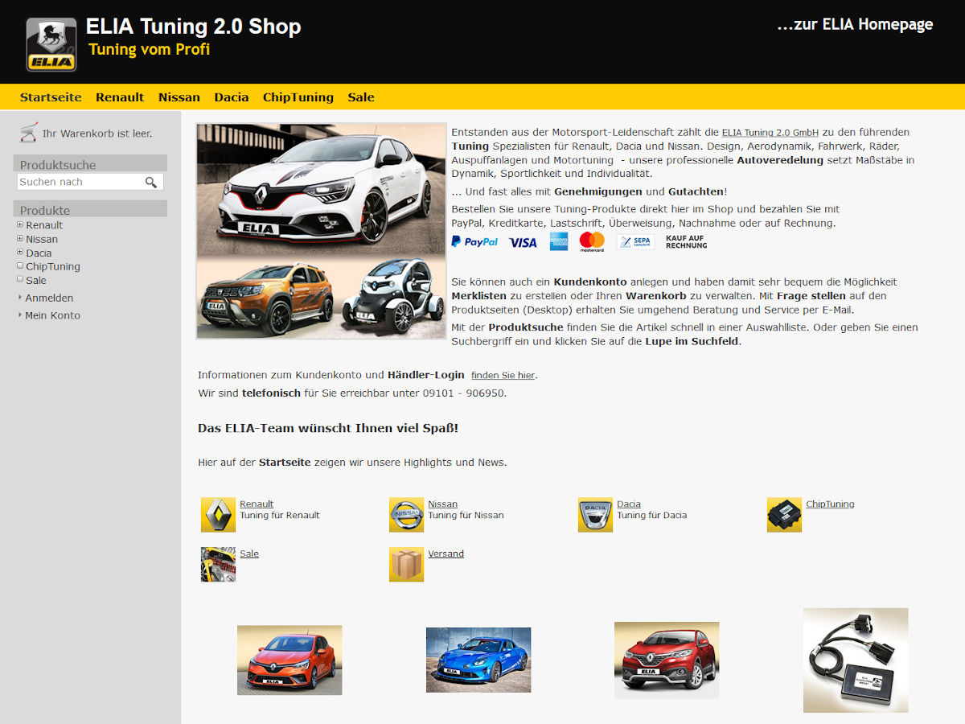Open Dacia in the yellow navigation bar

click(232, 97)
